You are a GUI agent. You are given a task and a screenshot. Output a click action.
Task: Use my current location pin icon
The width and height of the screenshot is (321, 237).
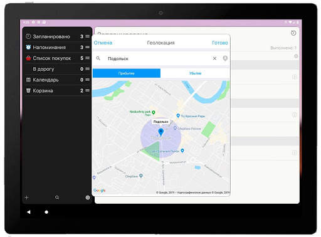point(225,58)
